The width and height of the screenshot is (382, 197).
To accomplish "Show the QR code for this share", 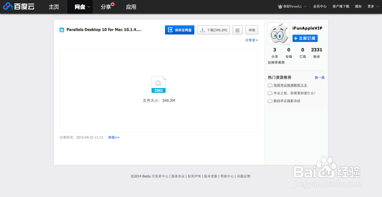I will coord(238,30).
